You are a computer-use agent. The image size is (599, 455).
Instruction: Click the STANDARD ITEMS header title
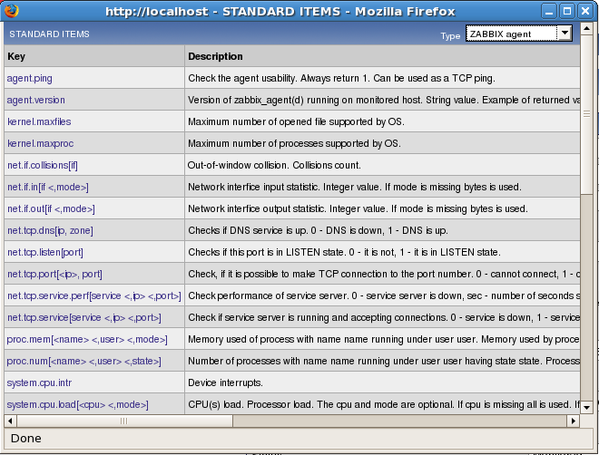[49, 34]
